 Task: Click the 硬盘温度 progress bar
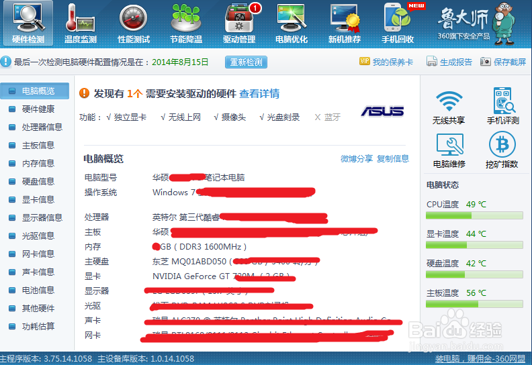[x=474, y=274]
